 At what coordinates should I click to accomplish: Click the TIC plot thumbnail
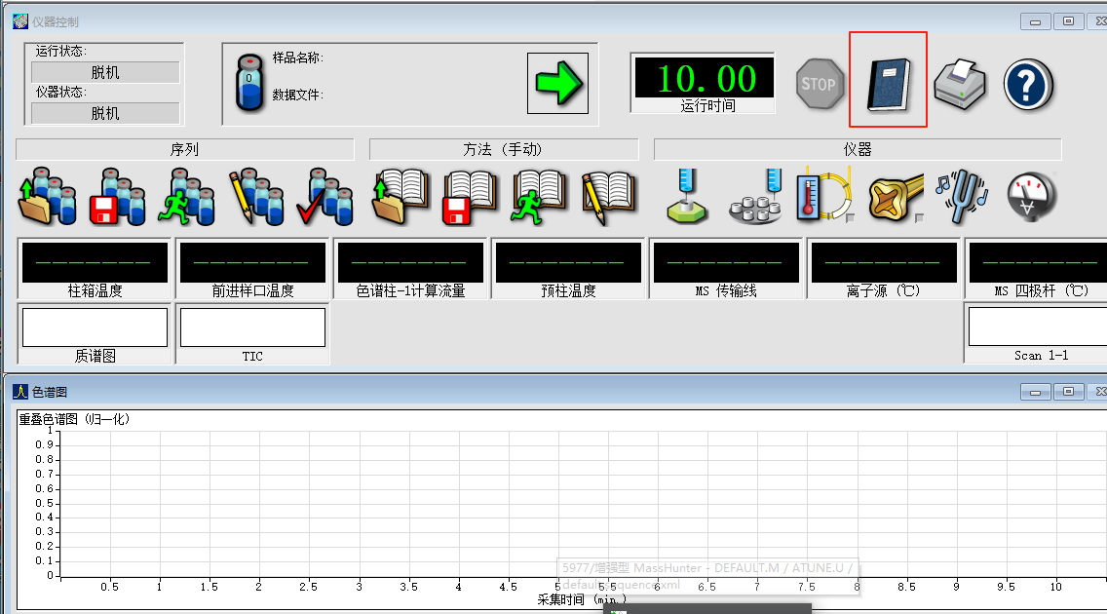[252, 327]
